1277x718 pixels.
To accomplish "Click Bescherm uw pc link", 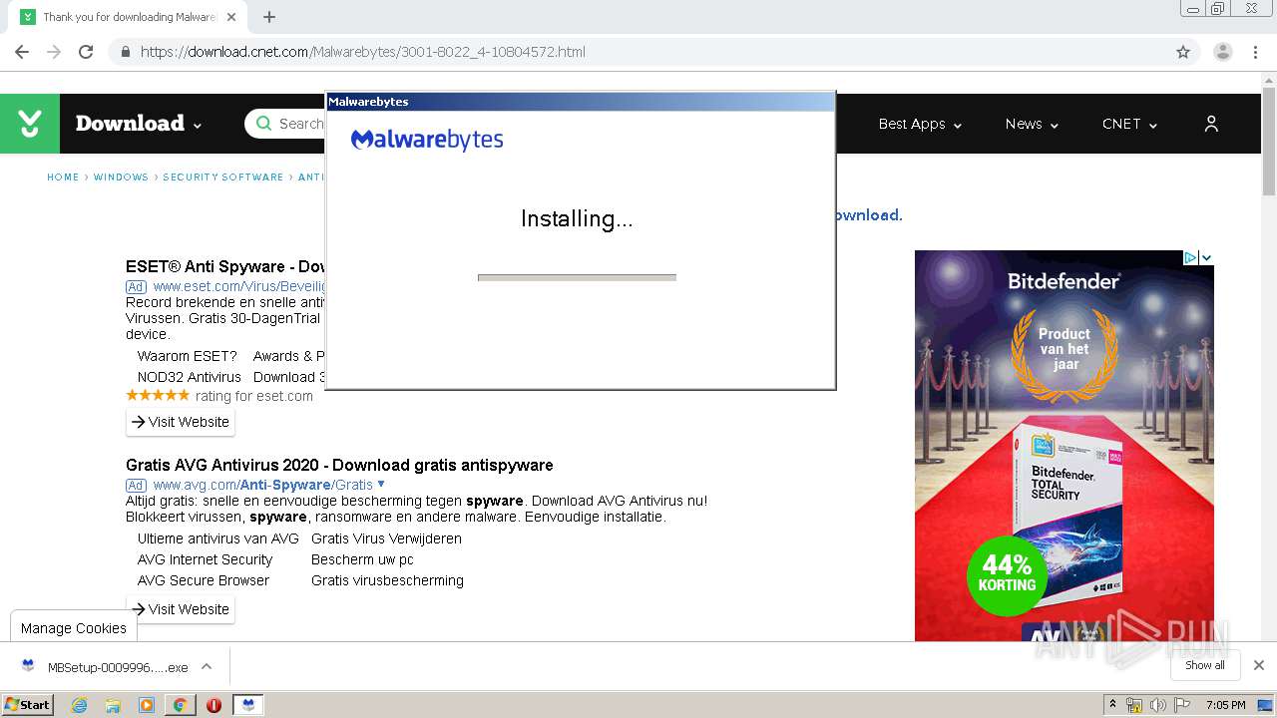I will click(x=362, y=559).
